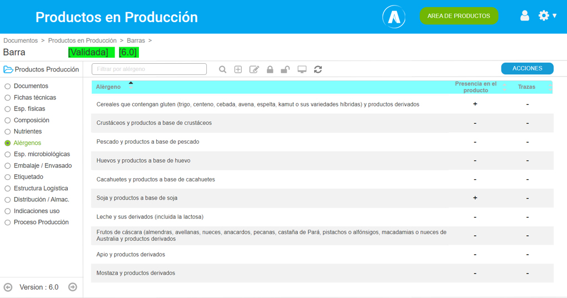Click the plus presence mark for Cereales
Image resolution: width=567 pixels, height=298 pixels.
point(475,104)
